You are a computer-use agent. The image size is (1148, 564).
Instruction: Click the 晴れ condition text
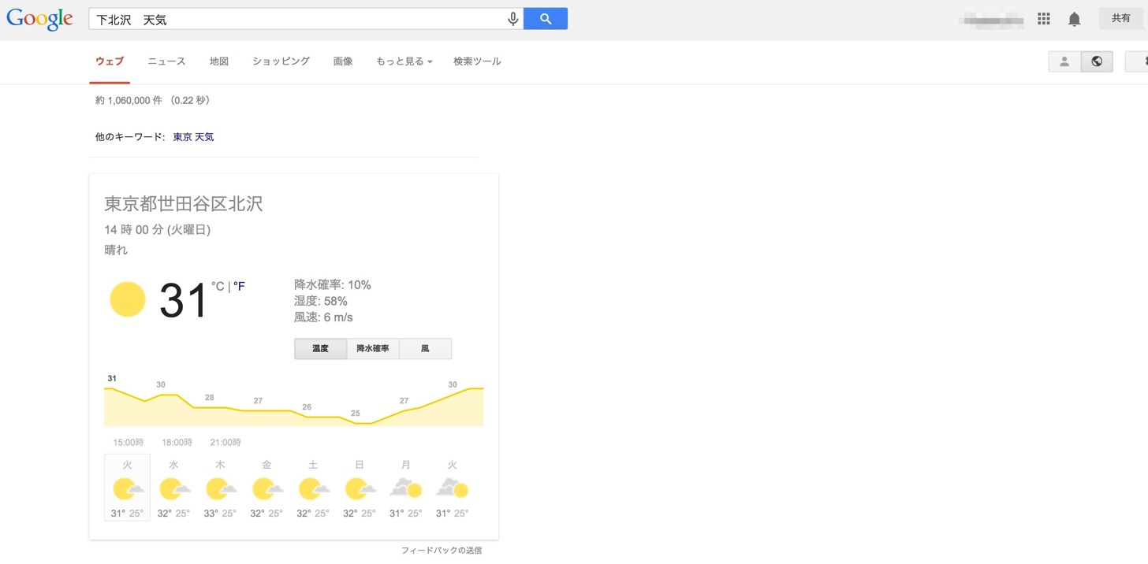coord(116,250)
